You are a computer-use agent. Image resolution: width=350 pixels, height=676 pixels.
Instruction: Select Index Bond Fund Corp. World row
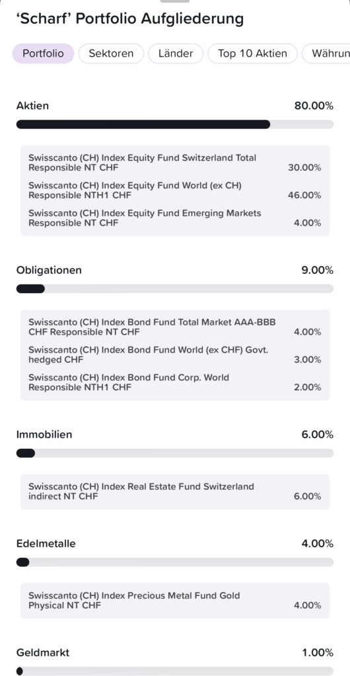[x=174, y=382]
